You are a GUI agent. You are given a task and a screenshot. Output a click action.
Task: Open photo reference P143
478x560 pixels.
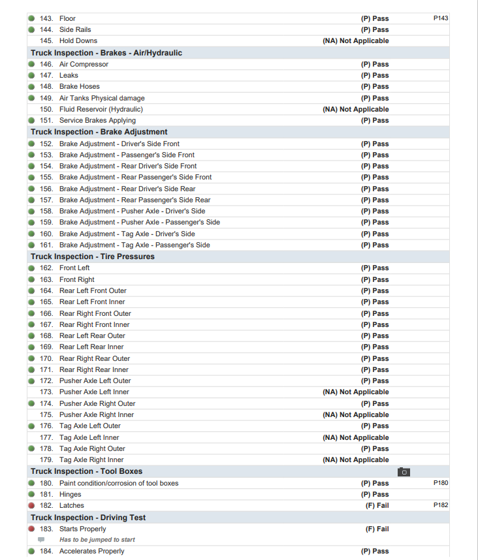coord(441,18)
